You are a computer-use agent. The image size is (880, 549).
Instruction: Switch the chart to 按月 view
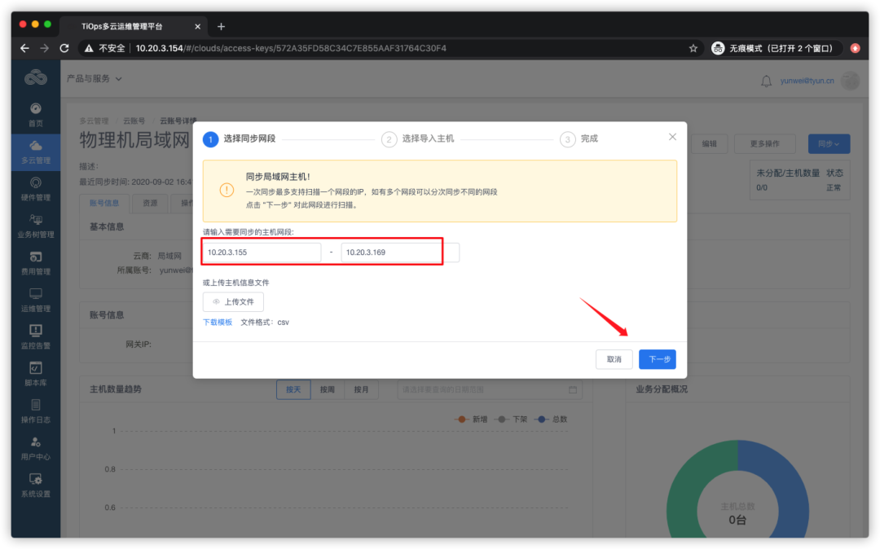(361, 389)
